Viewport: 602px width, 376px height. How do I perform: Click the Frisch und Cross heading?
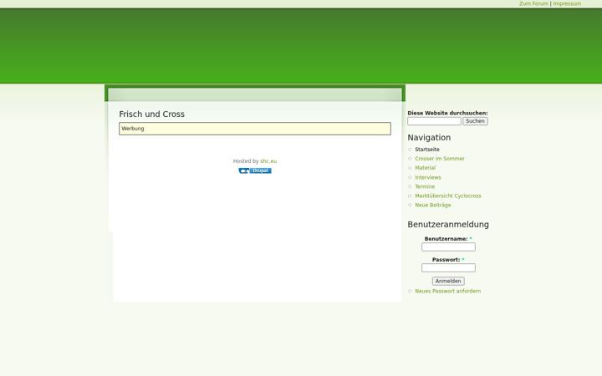(151, 114)
